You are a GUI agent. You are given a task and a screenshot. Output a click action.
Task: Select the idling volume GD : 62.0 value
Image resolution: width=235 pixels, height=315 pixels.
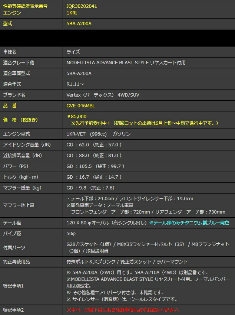(94, 145)
